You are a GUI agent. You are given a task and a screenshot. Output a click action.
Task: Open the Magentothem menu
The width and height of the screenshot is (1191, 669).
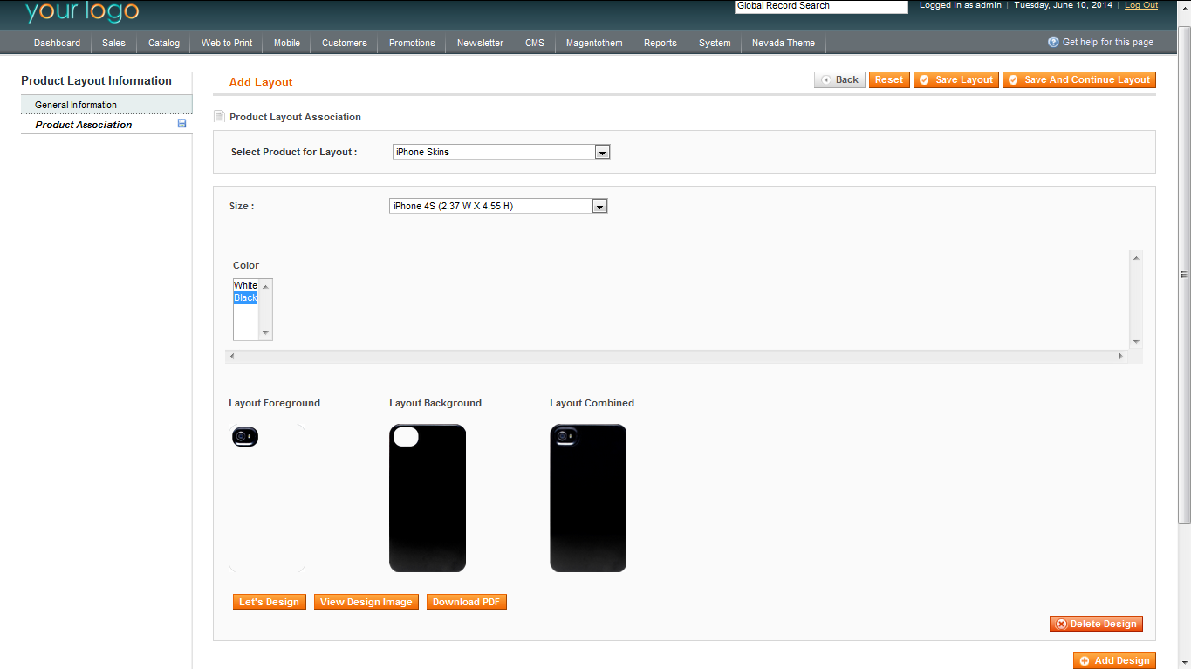[x=594, y=43]
